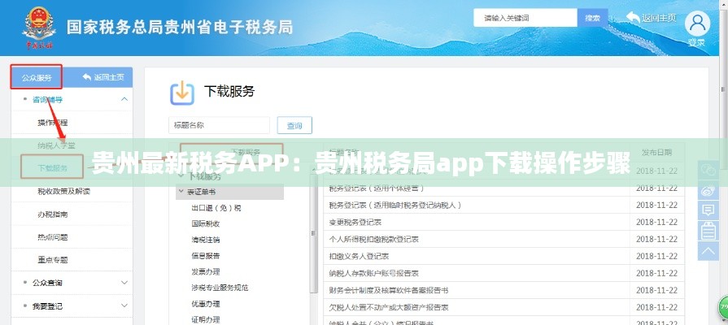Expand the 我要登记 section
This screenshot has height=325, width=728.
click(124, 306)
